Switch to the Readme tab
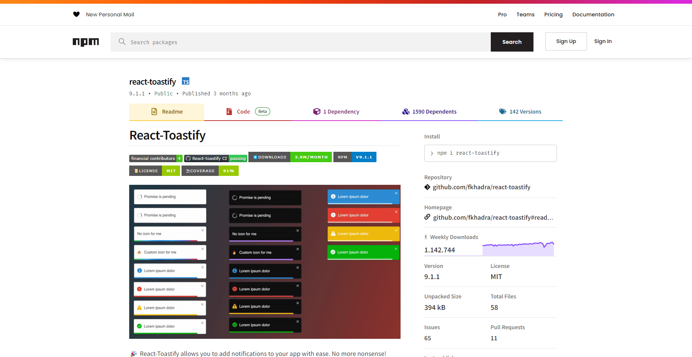This screenshot has width=692, height=357. (x=167, y=112)
